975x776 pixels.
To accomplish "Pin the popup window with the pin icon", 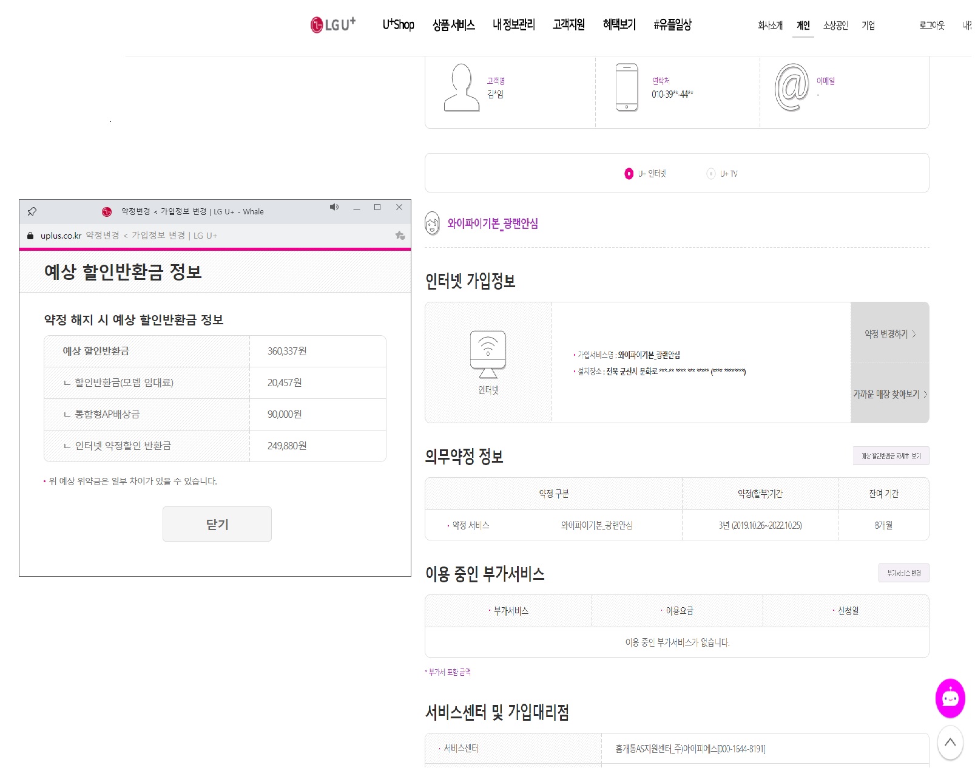I will [32, 211].
